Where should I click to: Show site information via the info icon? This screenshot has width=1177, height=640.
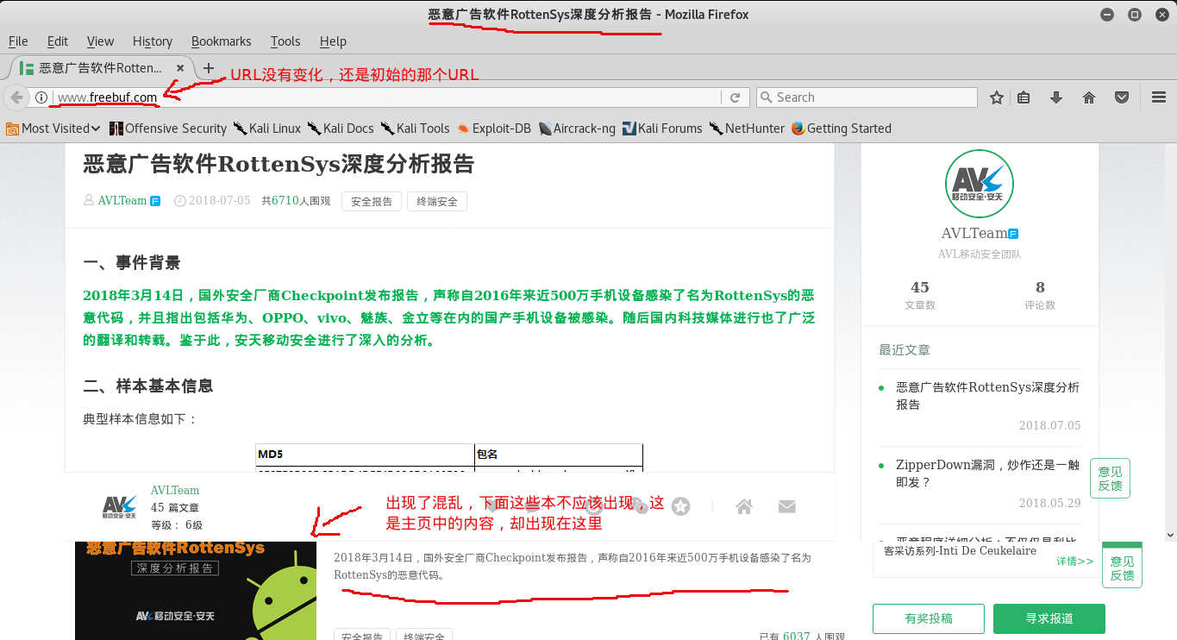(x=41, y=97)
